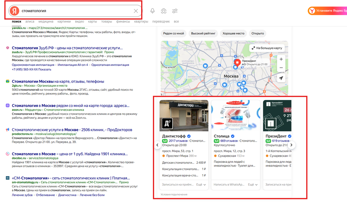Click Записаться на приём in Дантистофф card

[178, 184]
